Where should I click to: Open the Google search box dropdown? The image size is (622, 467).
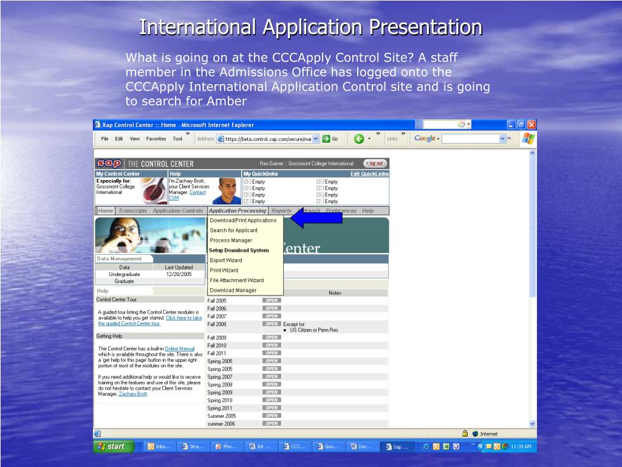click(x=502, y=139)
